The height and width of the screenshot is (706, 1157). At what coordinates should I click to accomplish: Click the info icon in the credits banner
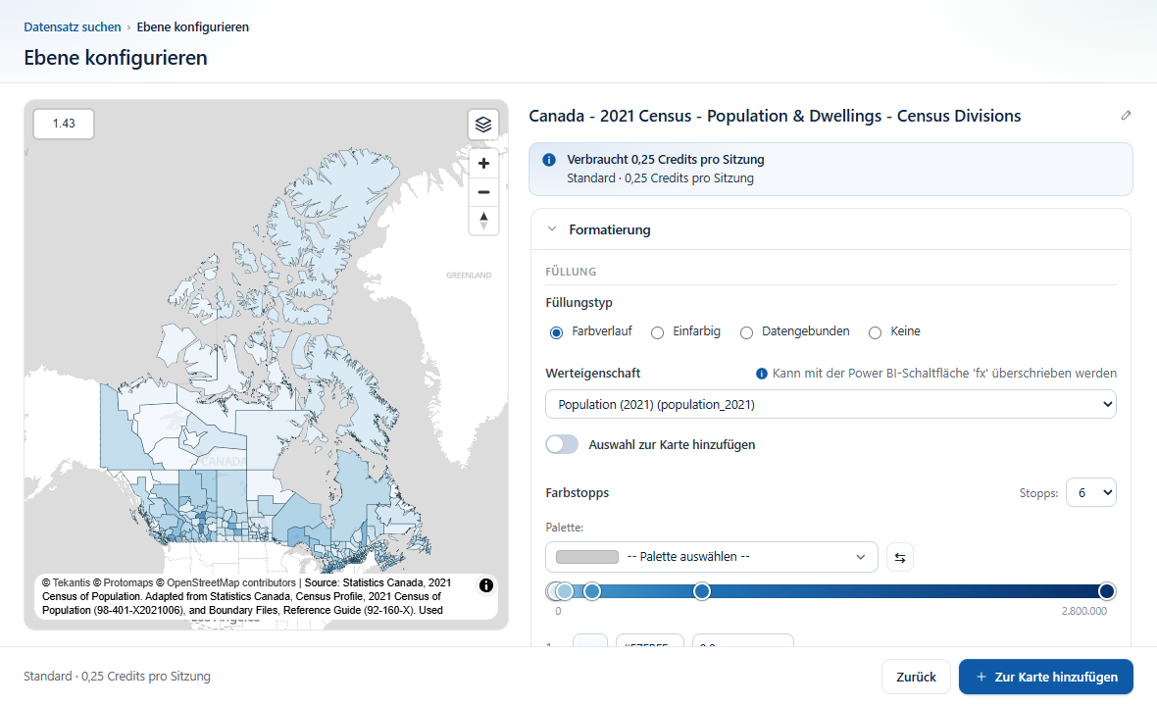coord(549,160)
